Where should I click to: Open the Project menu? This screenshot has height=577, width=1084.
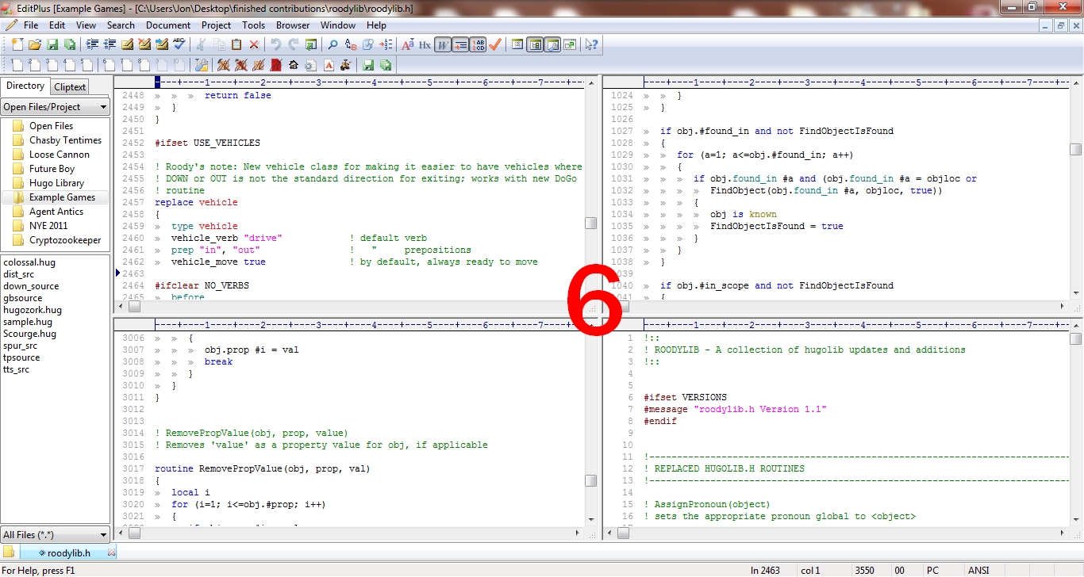pyautogui.click(x=216, y=25)
